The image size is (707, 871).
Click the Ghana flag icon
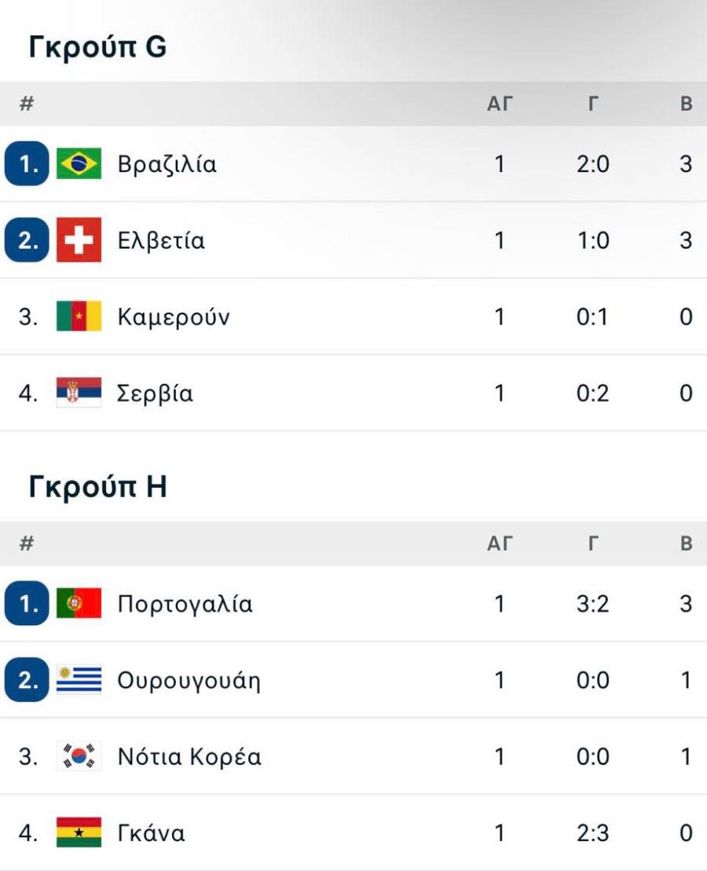[79, 832]
